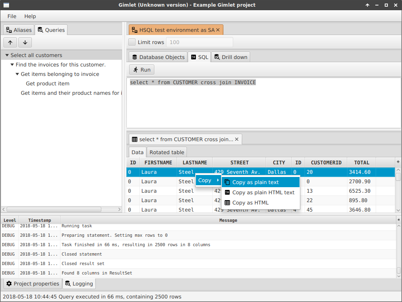Click the Drill down tab icon

(x=217, y=57)
